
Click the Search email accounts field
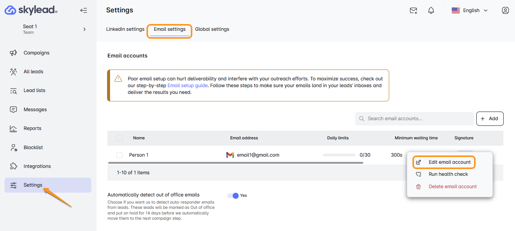[417, 119]
